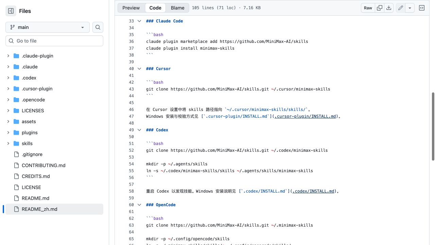Open the .claude-plugin folder
This screenshot has height=245, width=435.
37,56
